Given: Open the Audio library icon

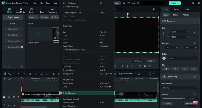Looking at the screenshot, I should point(31,9).
